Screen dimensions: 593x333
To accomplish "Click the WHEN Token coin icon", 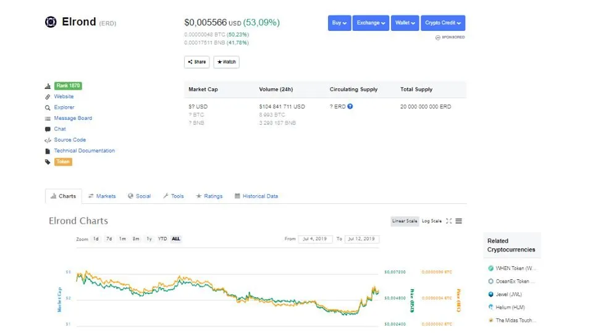I will pyautogui.click(x=491, y=268).
